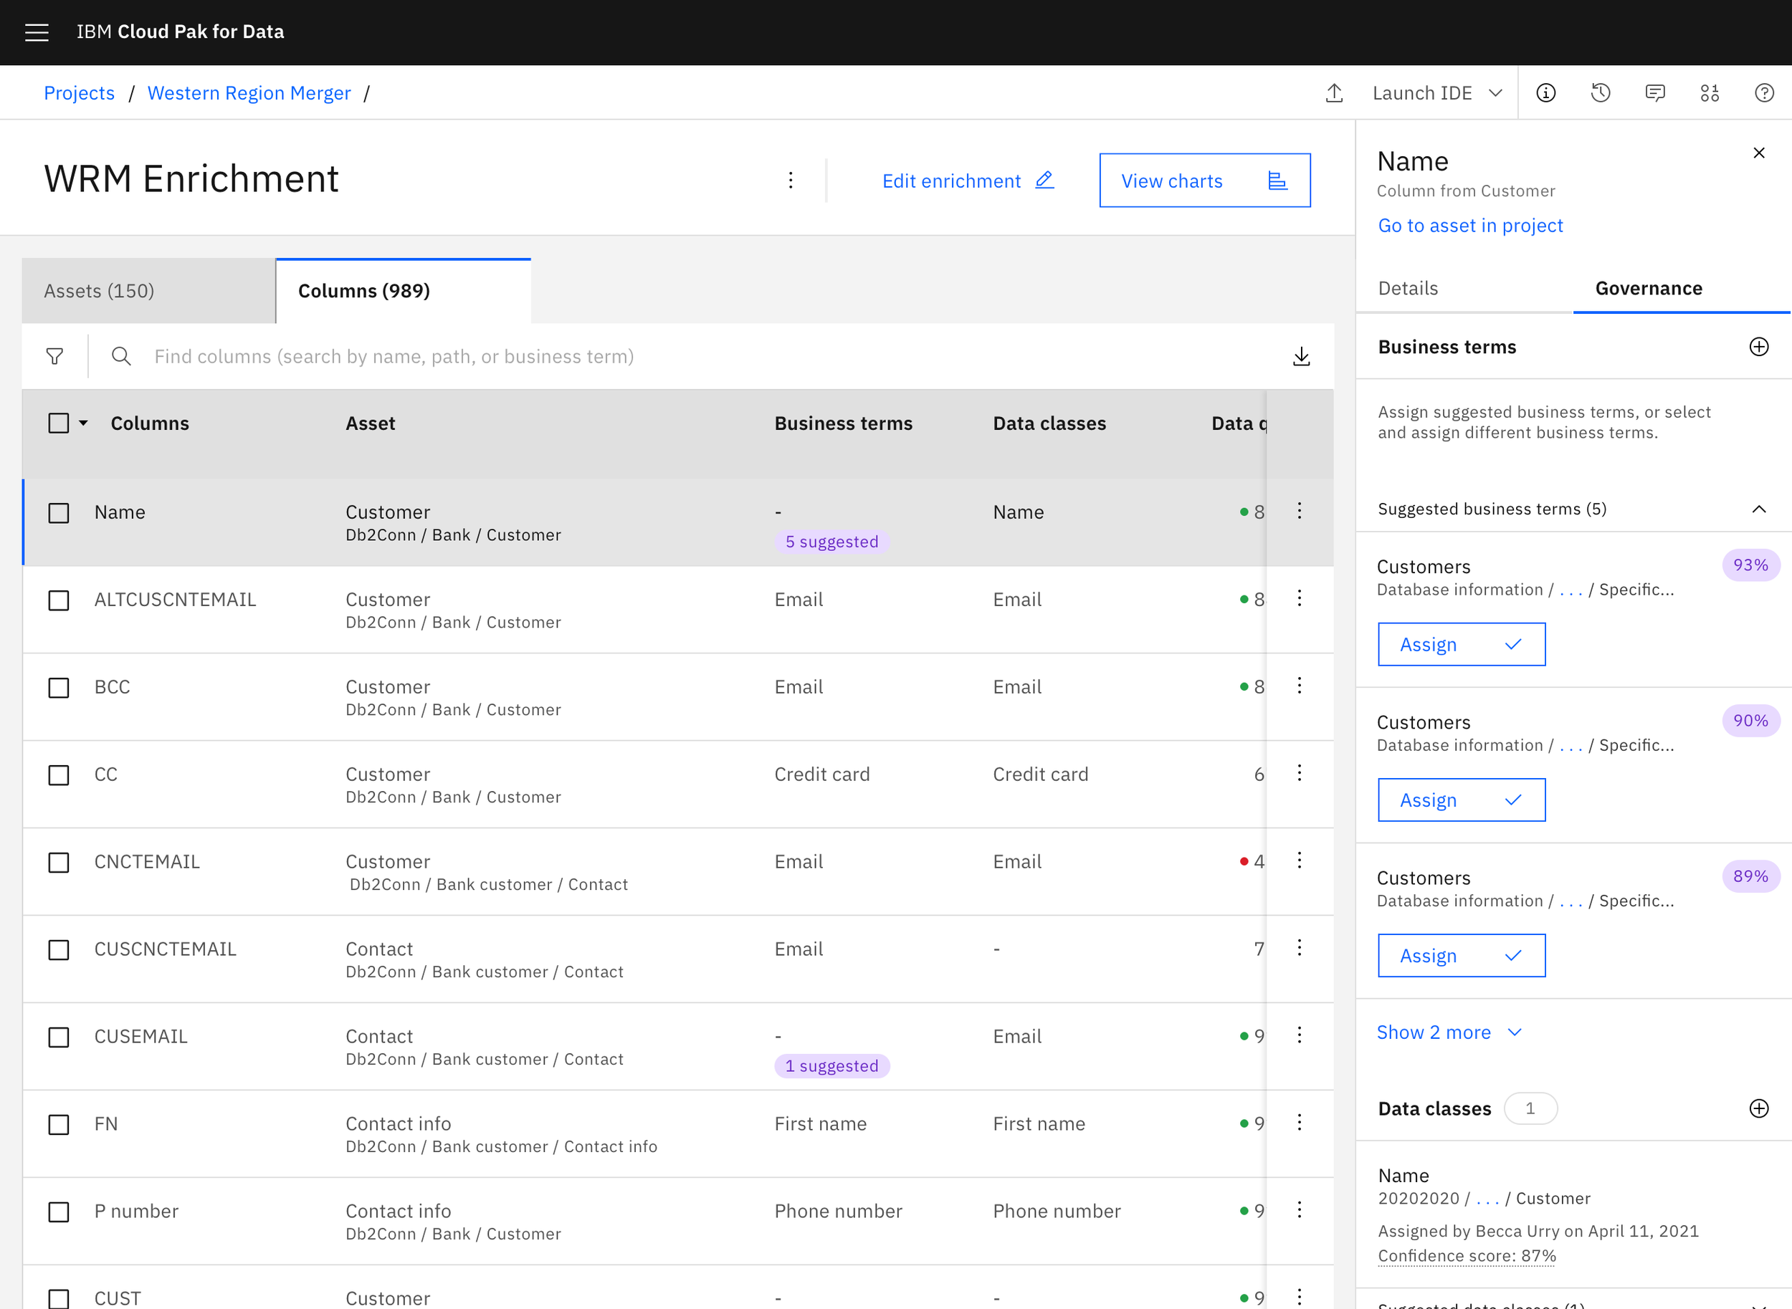Viewport: 1792px width, 1309px height.
Task: Click the filter icon above columns table
Action: [54, 357]
